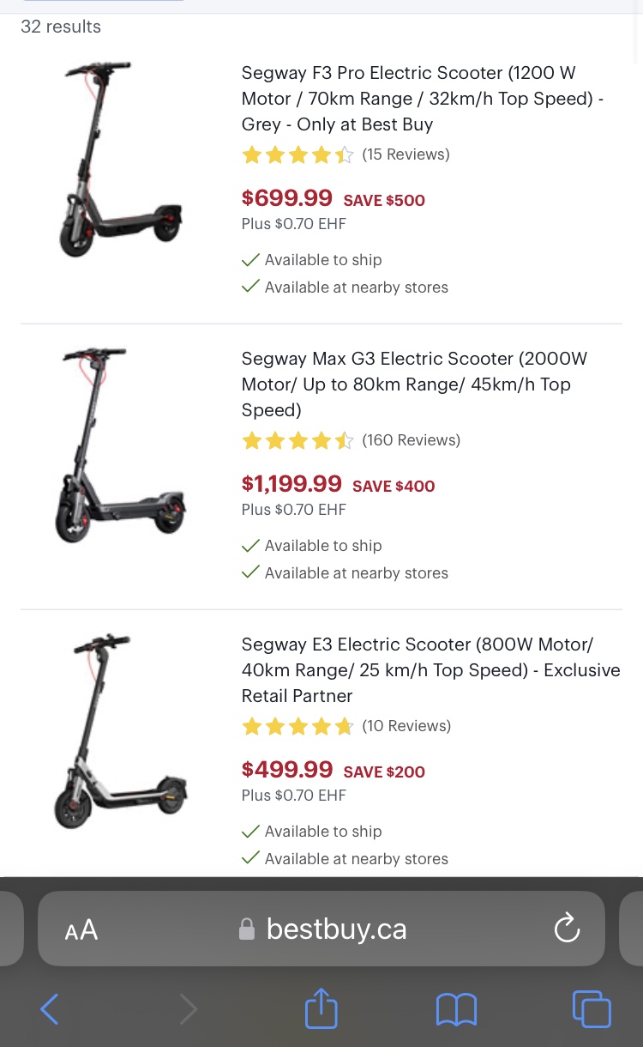Tap the Safari forward arrow

[188, 1009]
